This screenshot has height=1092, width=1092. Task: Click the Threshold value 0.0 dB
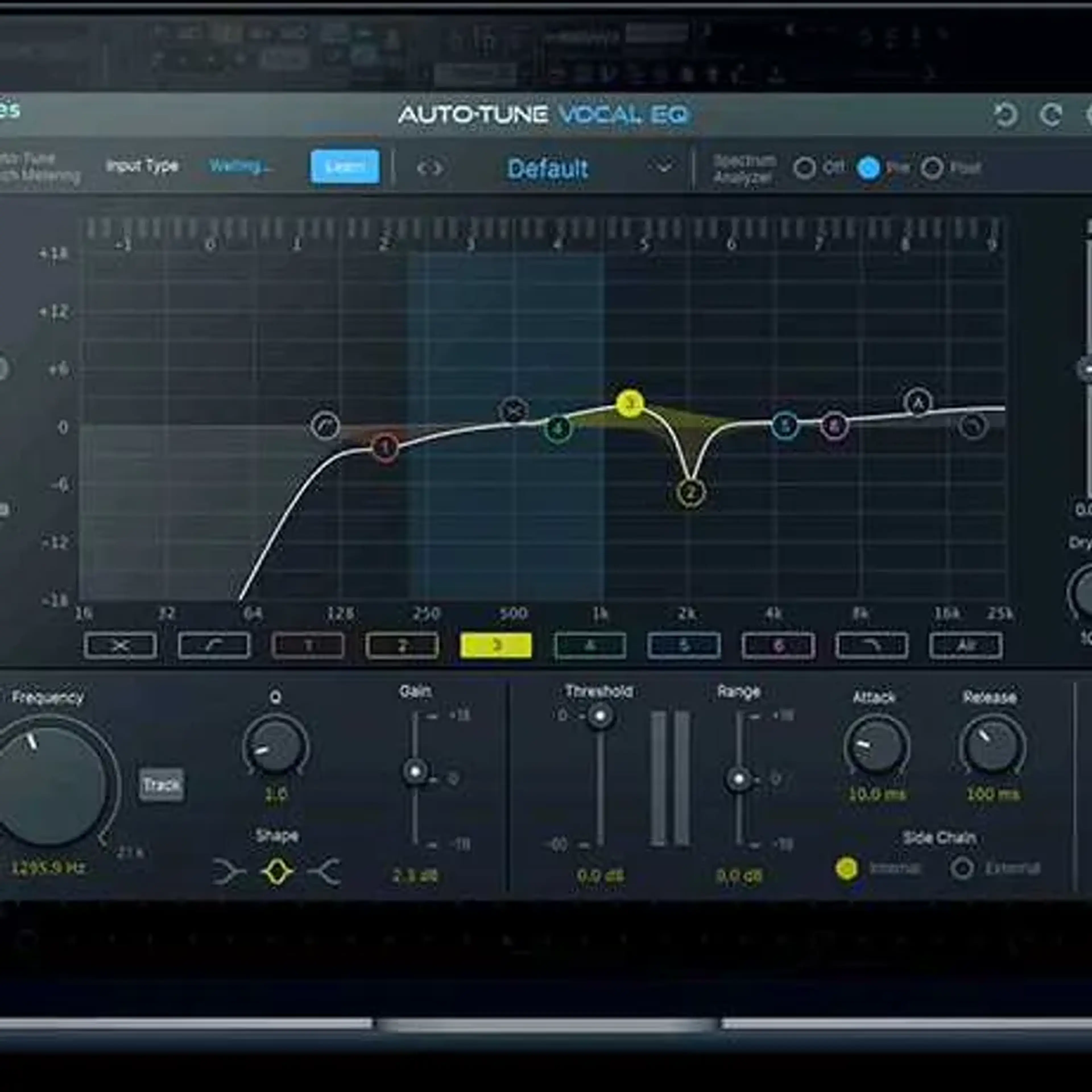pos(600,876)
